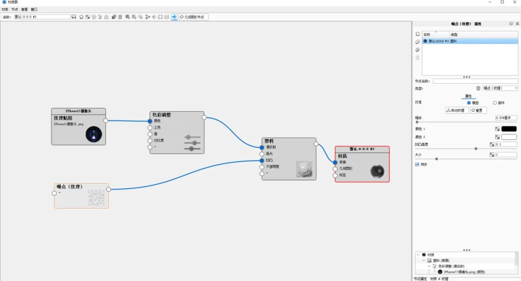This screenshot has width=521, height=281.
Task: Select the 模型 radio button
Action: [x=469, y=103]
